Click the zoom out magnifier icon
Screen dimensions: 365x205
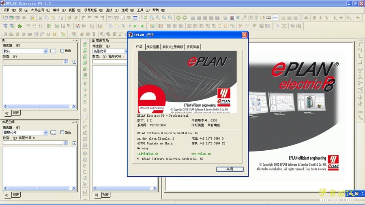[164, 18]
